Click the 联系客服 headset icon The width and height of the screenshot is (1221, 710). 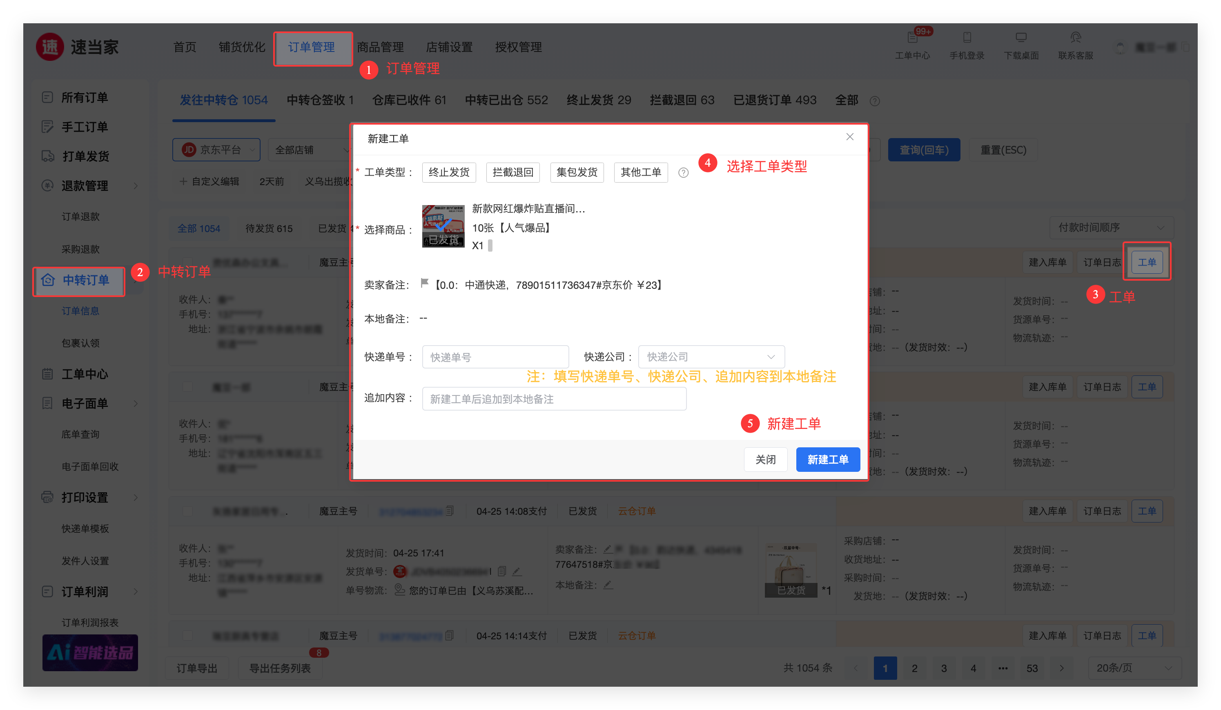1075,38
